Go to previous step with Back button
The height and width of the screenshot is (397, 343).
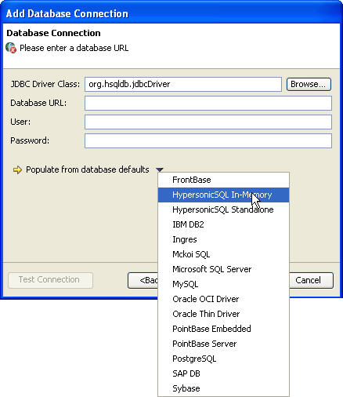143,280
